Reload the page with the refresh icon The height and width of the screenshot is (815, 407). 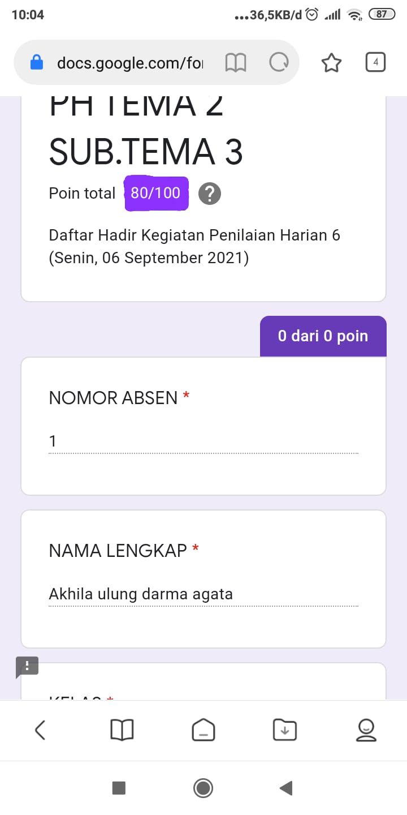(x=279, y=63)
